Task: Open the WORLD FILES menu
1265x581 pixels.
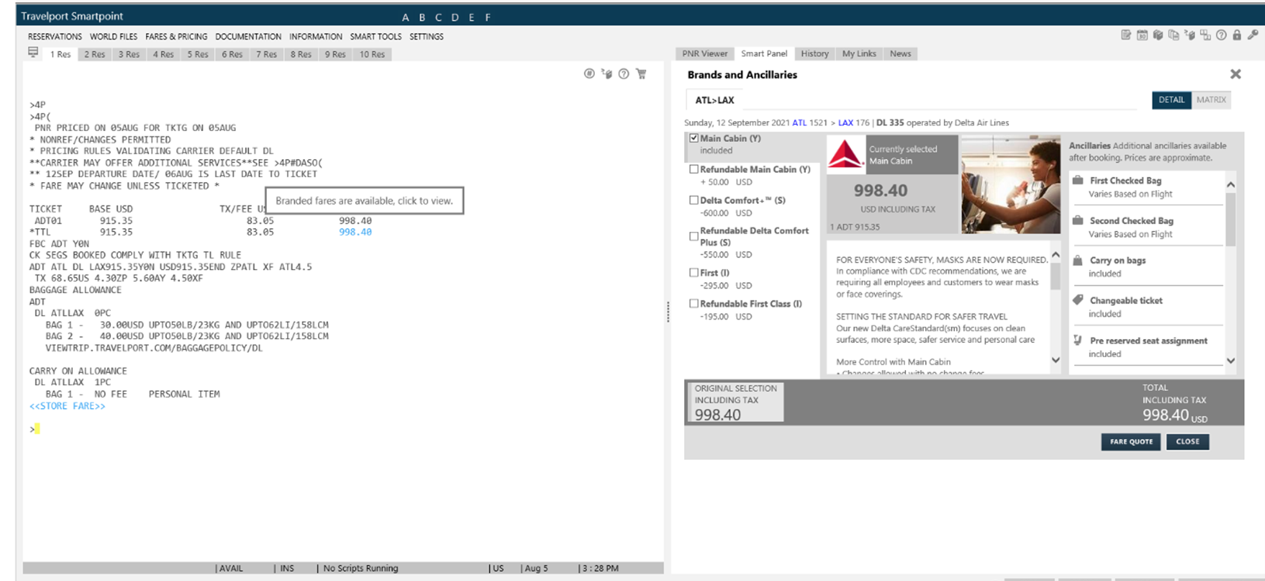Action: 113,36
